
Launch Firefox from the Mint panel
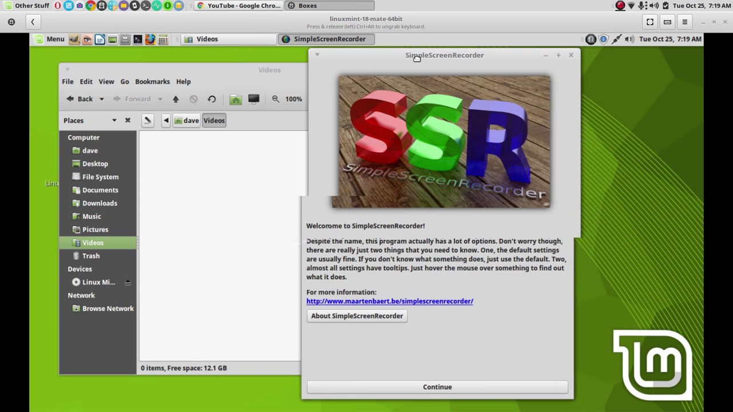coord(150,39)
